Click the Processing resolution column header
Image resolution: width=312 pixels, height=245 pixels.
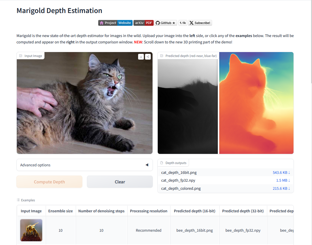pos(149,211)
